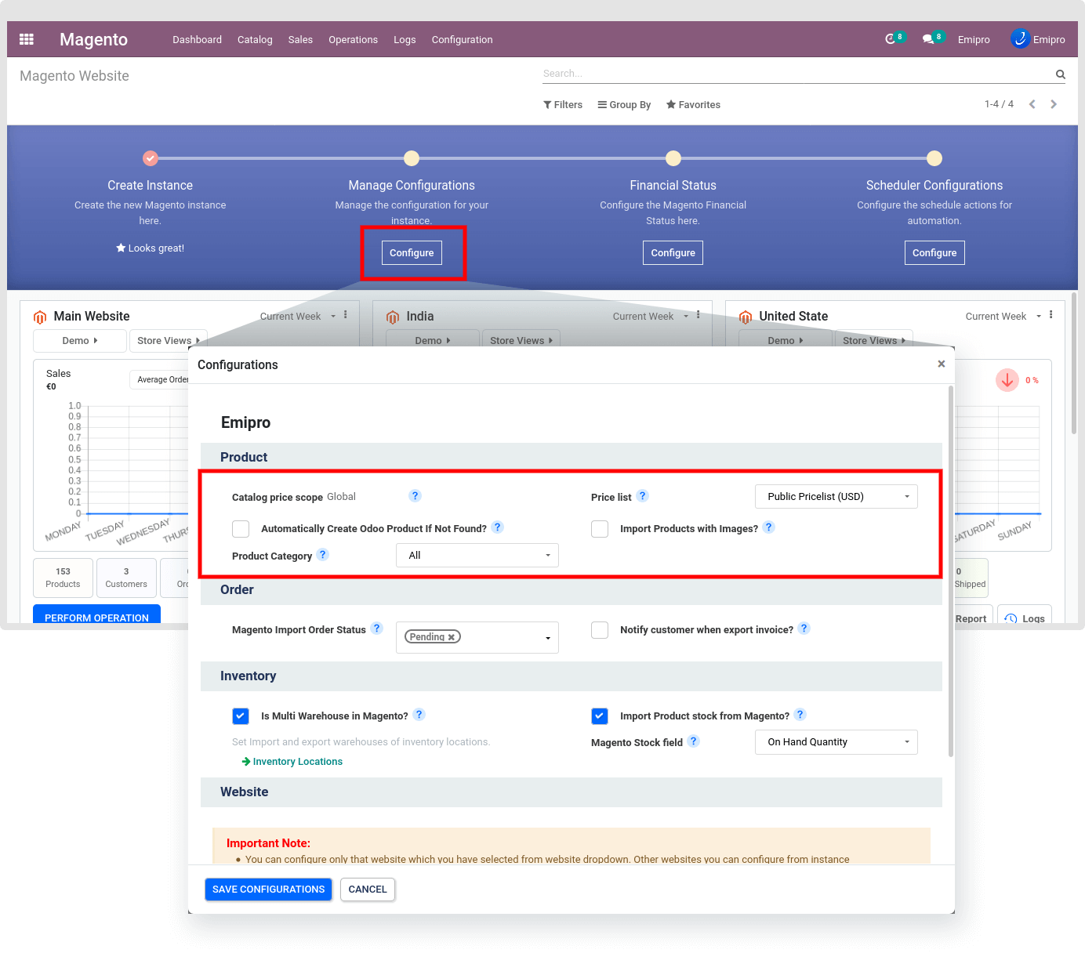Show help tooltip for Product Category
This screenshot has width=1085, height=953.
[323, 554]
